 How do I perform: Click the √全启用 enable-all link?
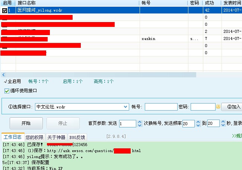click(x=12, y=81)
